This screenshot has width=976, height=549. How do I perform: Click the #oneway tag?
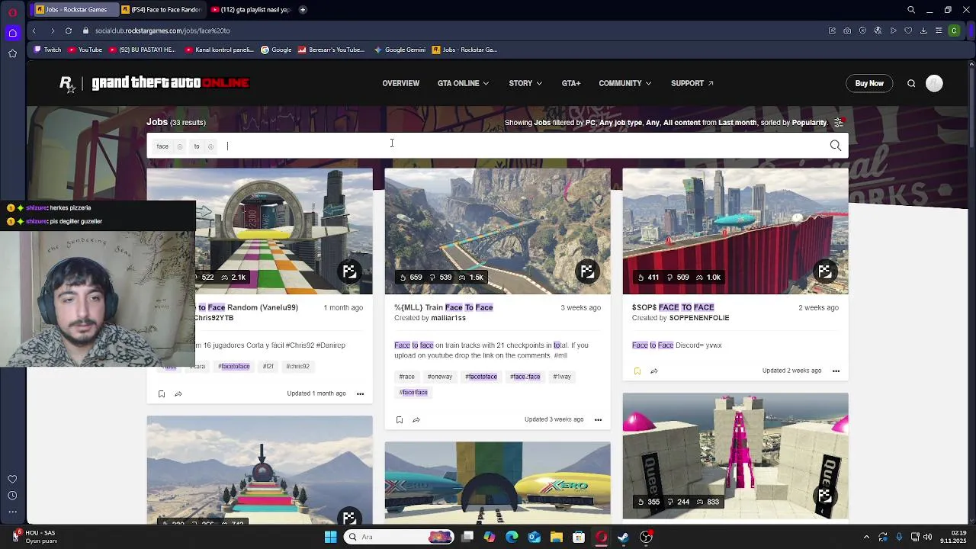tap(440, 377)
